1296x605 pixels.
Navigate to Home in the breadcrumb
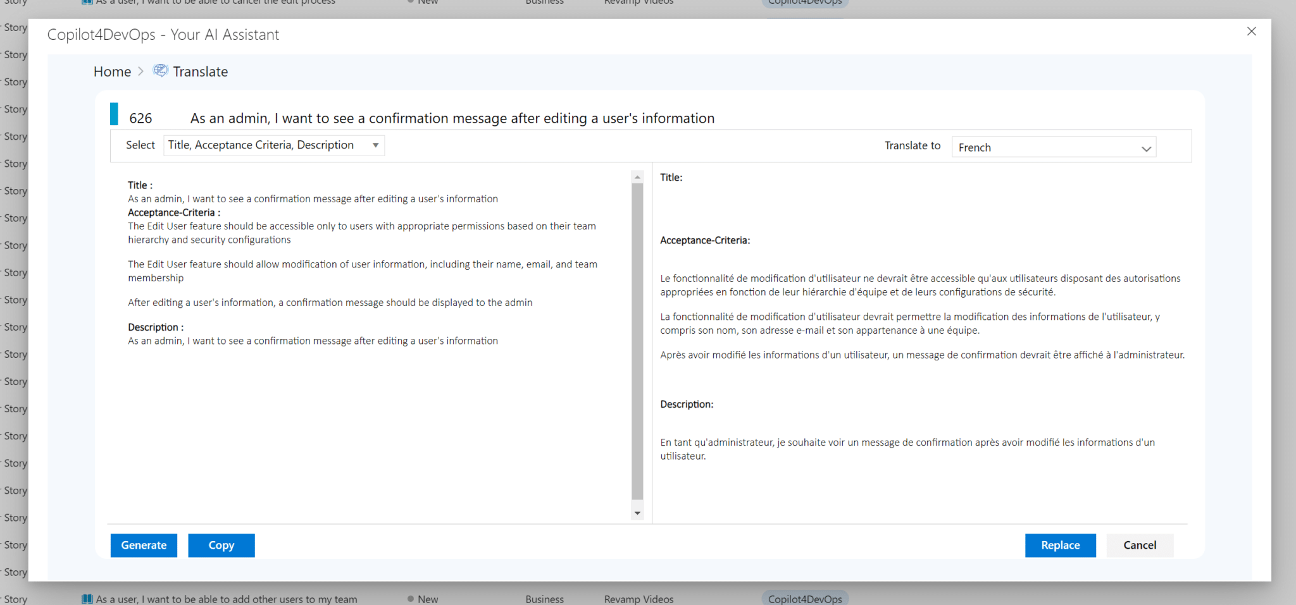coord(112,71)
